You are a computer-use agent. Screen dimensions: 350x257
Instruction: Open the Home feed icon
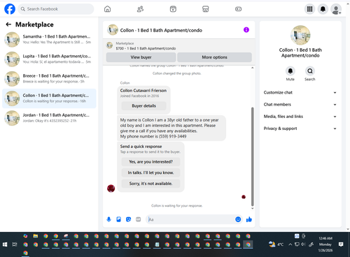pos(107,9)
